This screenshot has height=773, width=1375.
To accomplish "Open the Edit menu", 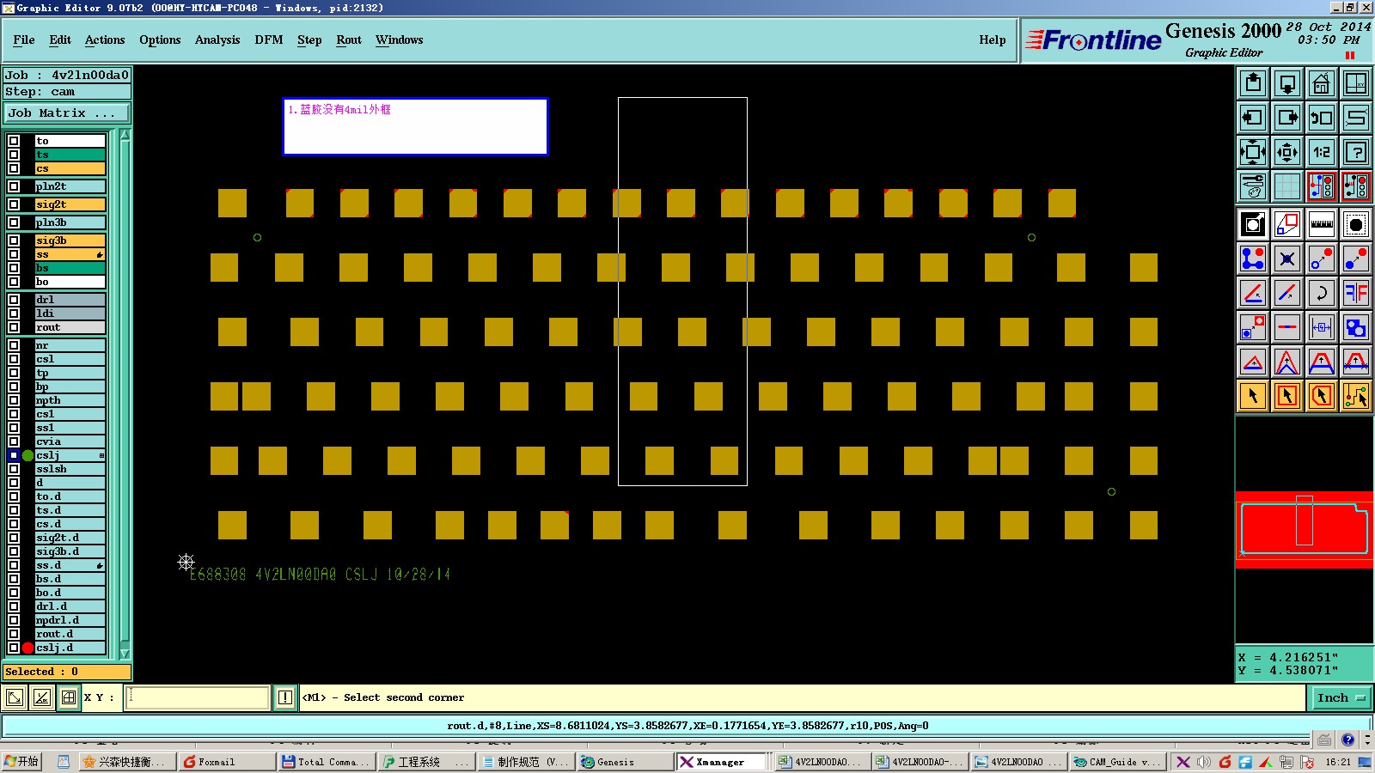I will [60, 40].
